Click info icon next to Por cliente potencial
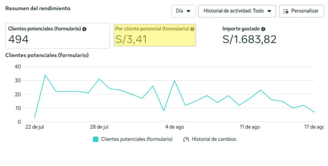 tap(192, 29)
